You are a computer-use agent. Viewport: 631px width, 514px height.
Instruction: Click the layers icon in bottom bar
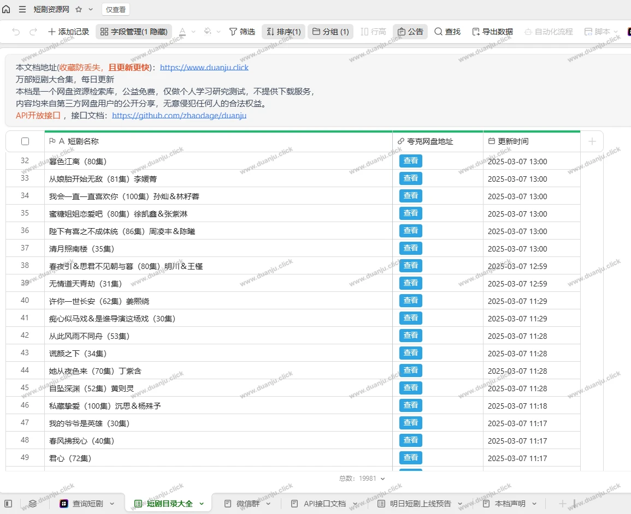point(33,503)
